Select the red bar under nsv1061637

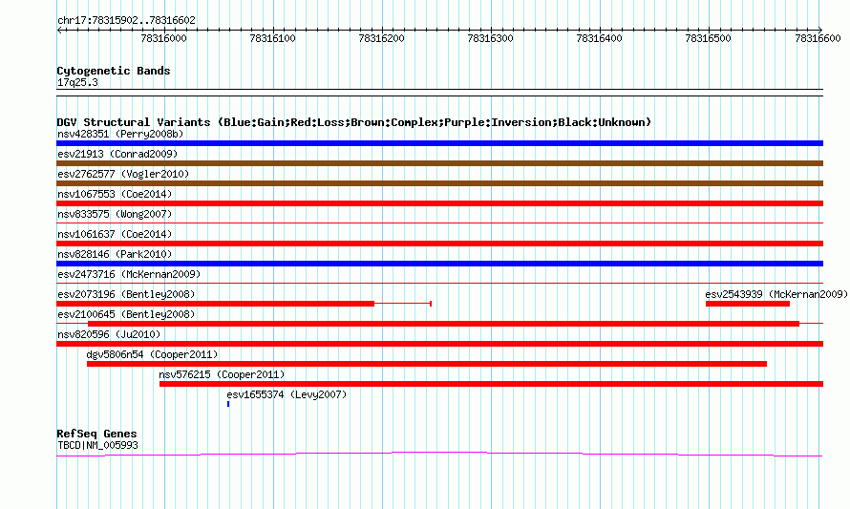[439, 244]
